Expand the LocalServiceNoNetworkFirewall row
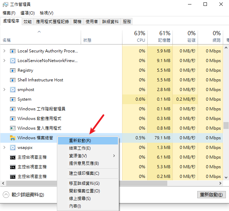 tap(4, 61)
